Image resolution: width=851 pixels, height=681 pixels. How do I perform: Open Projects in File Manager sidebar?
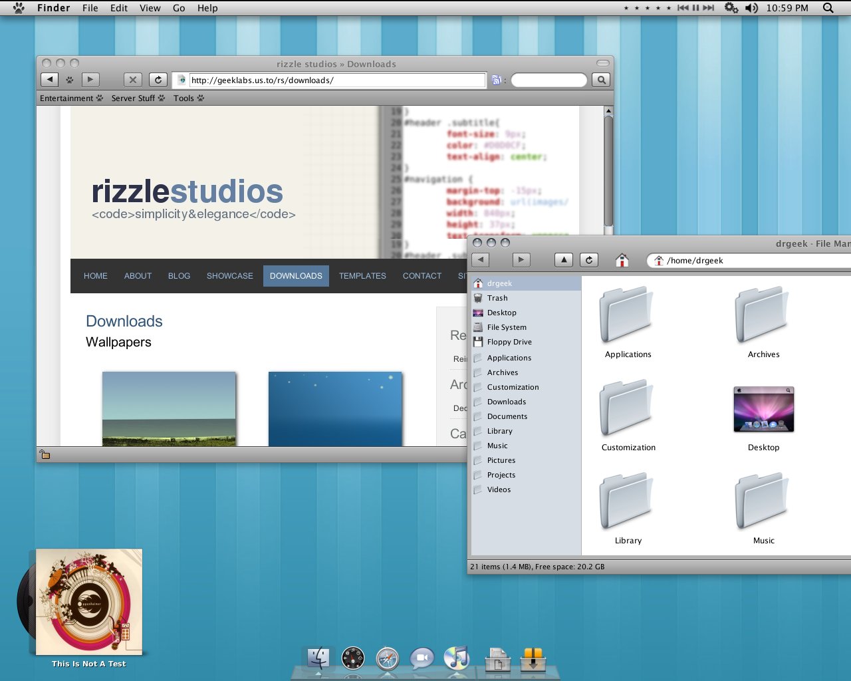tap(525, 475)
